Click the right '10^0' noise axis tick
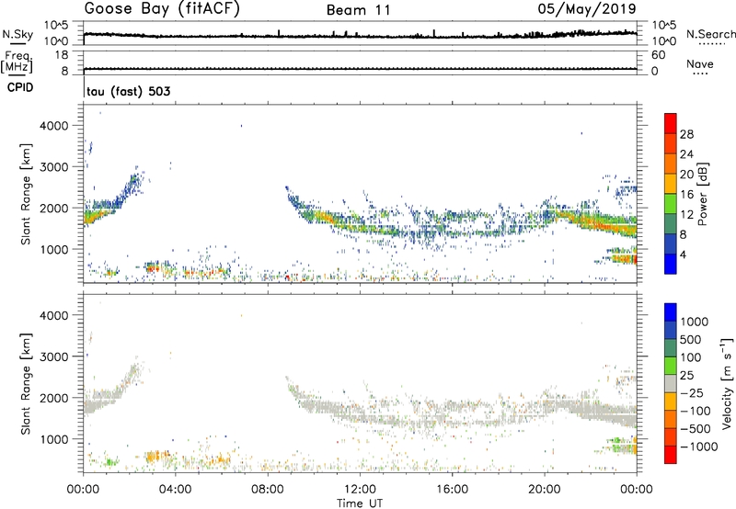The height and width of the screenshot is (509, 736). coord(663,41)
